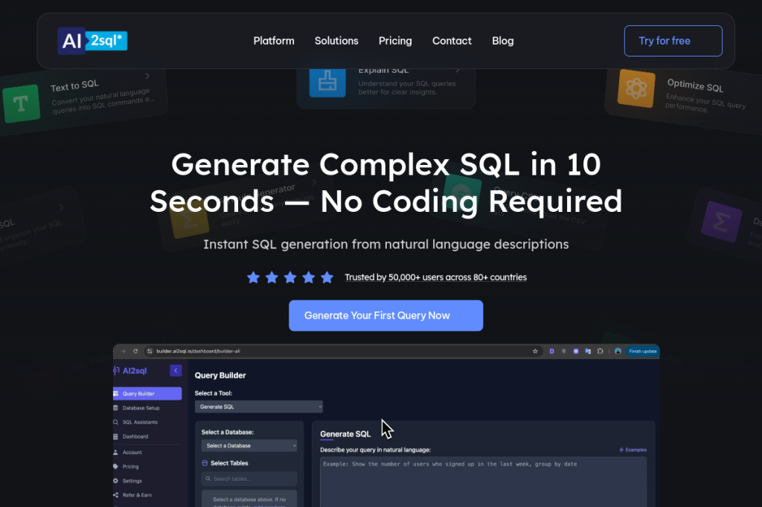Collapse the sidebar with the chevron button

coord(176,370)
